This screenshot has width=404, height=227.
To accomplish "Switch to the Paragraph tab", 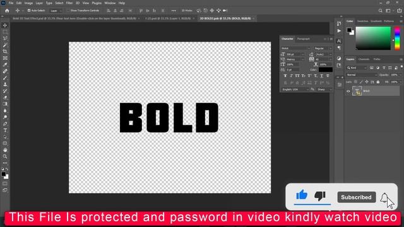I will 304,39.
